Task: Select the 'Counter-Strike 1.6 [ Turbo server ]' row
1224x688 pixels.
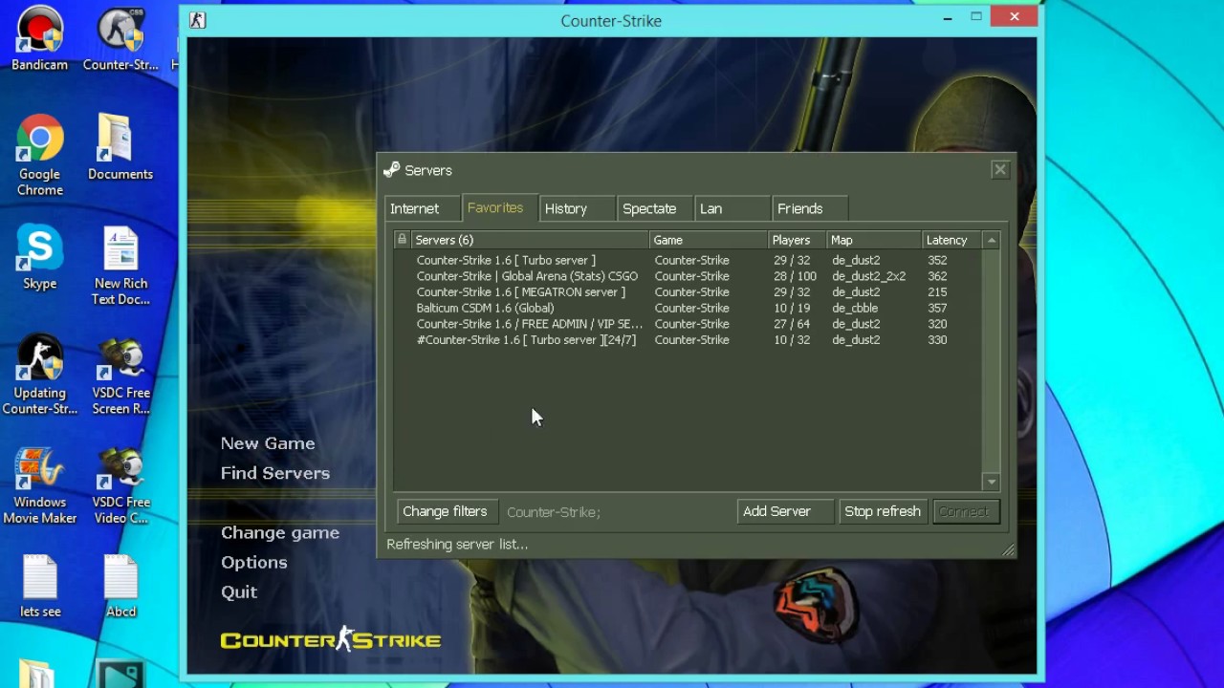Action: click(688, 260)
